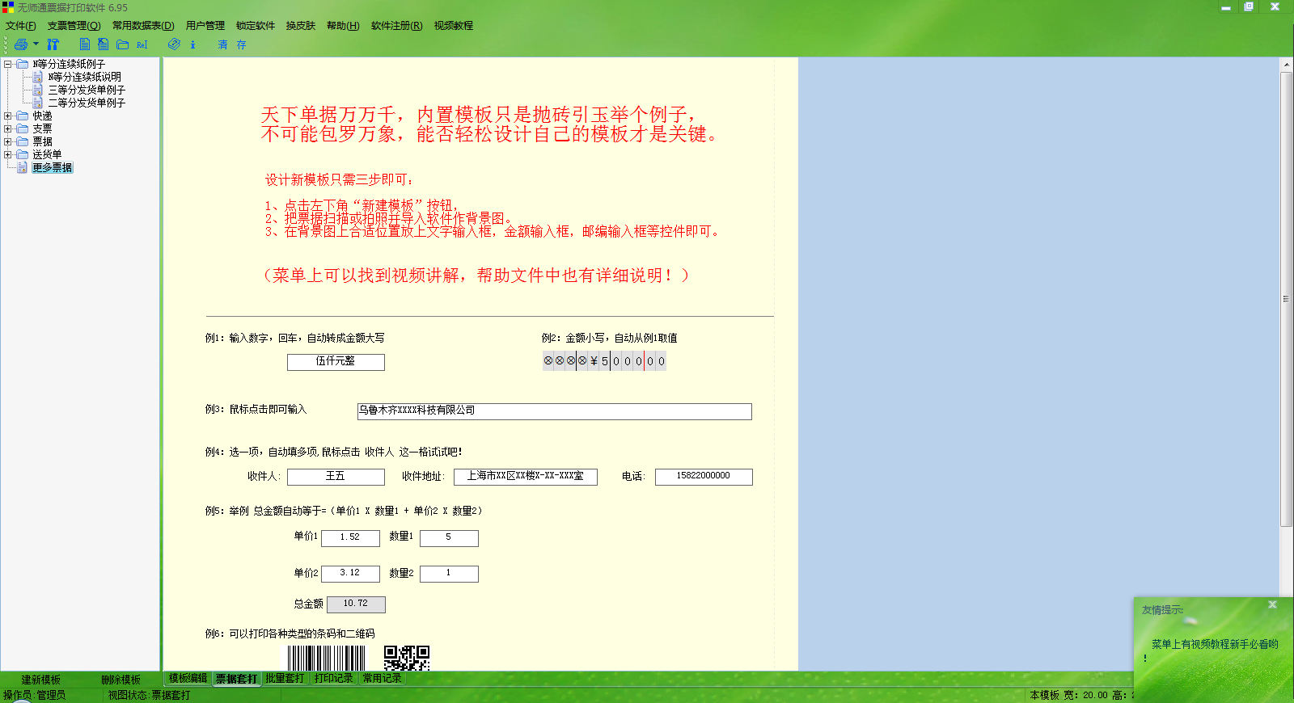Switch to the 常用记录 tab
Screen dimensions: 1294x703
click(x=382, y=679)
